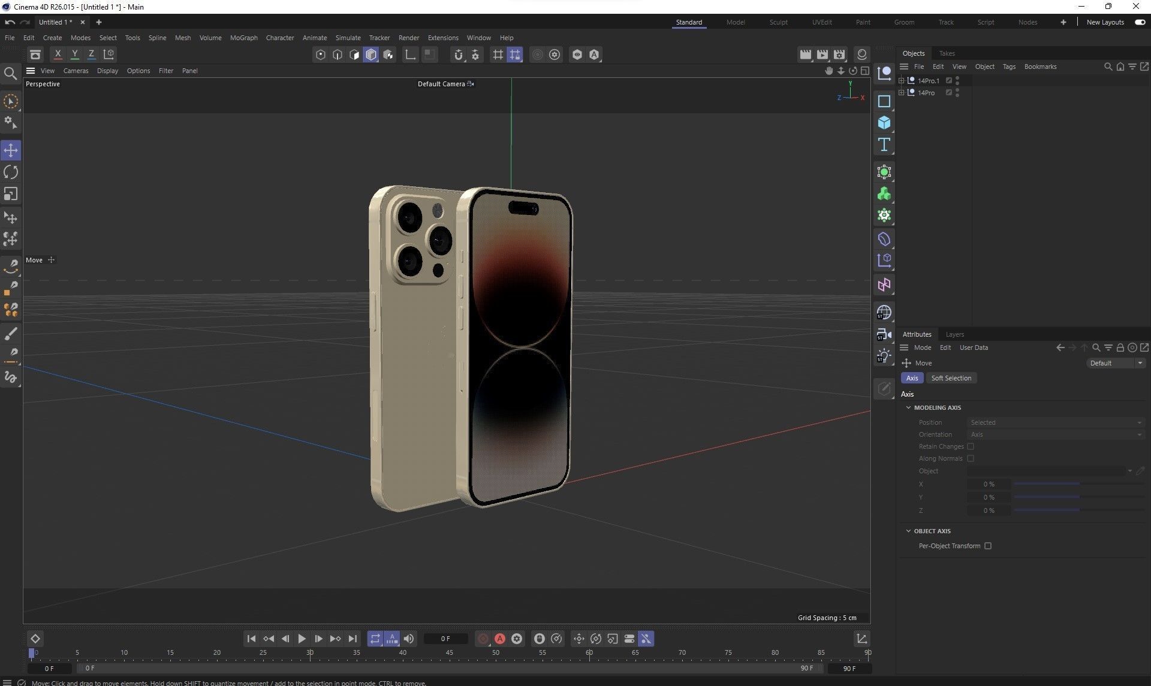Click the Record Active Objects button
The image size is (1151, 686).
[x=483, y=639]
